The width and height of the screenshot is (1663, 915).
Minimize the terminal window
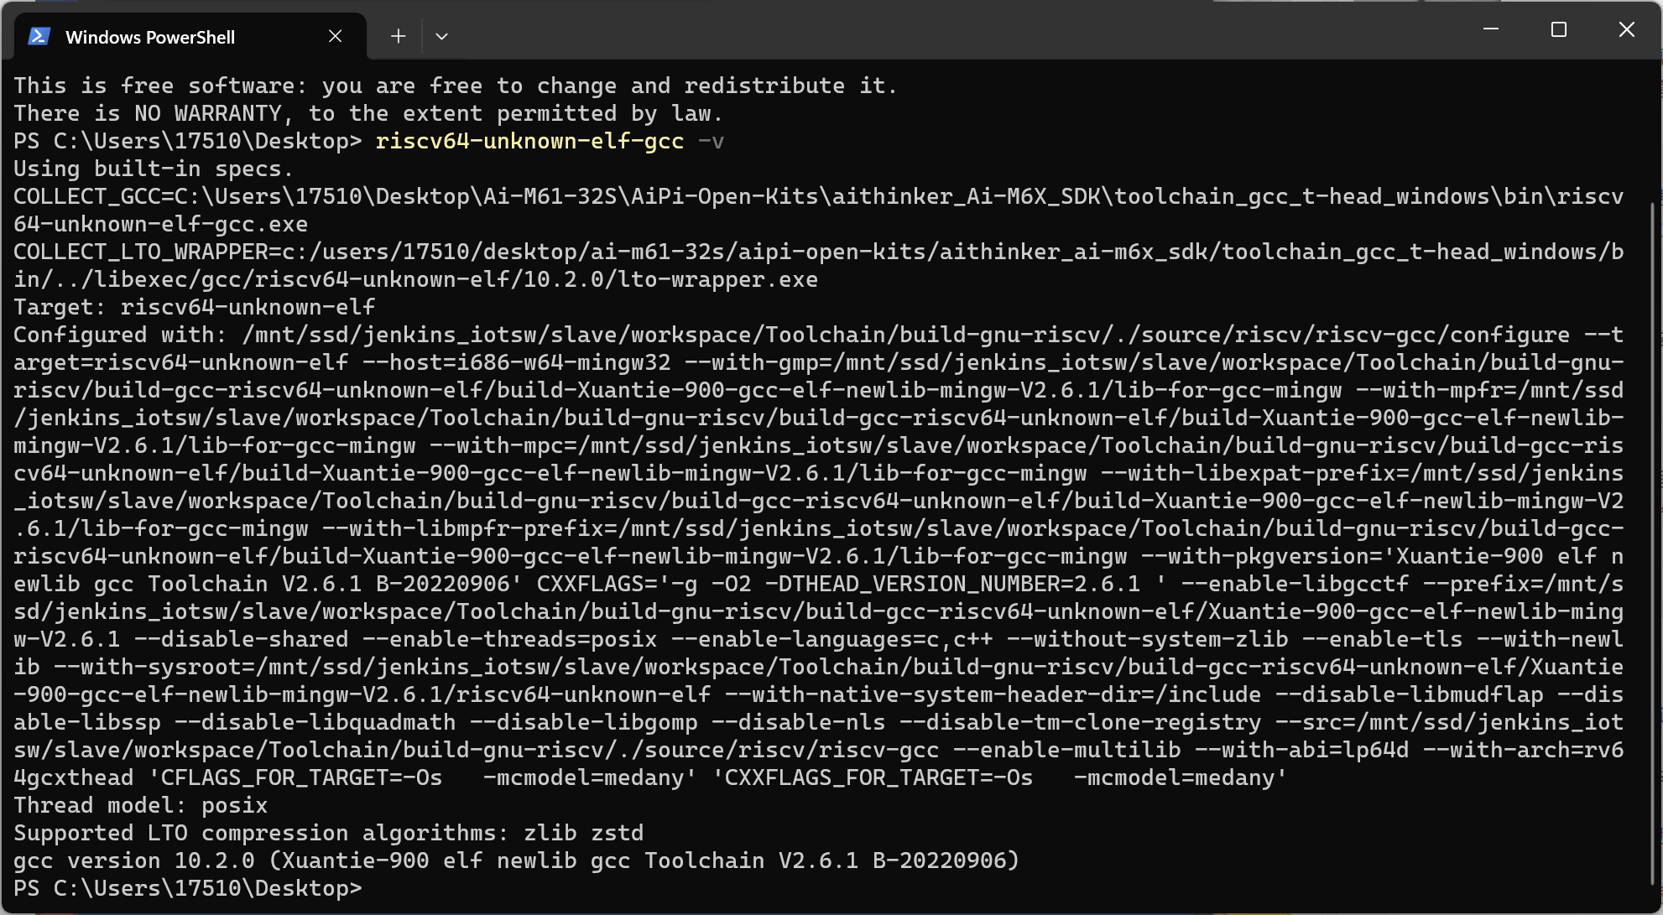coord(1491,29)
